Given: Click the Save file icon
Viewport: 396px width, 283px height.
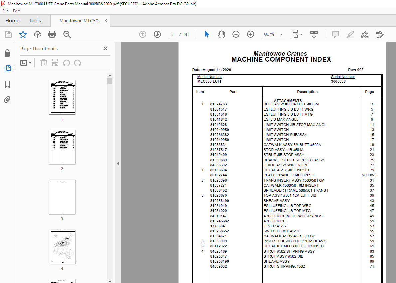Looking at the screenshot, I should click(8, 34).
